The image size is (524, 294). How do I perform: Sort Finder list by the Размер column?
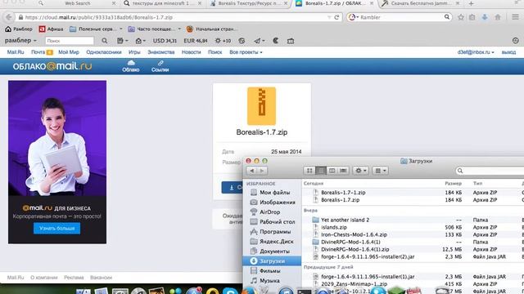[x=453, y=183]
